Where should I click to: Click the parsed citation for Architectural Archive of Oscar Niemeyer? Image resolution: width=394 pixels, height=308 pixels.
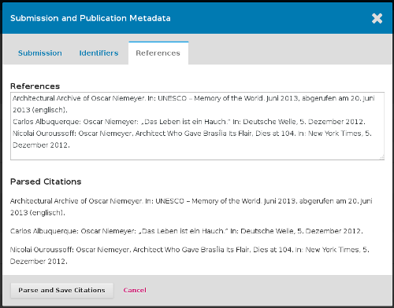coord(191,207)
